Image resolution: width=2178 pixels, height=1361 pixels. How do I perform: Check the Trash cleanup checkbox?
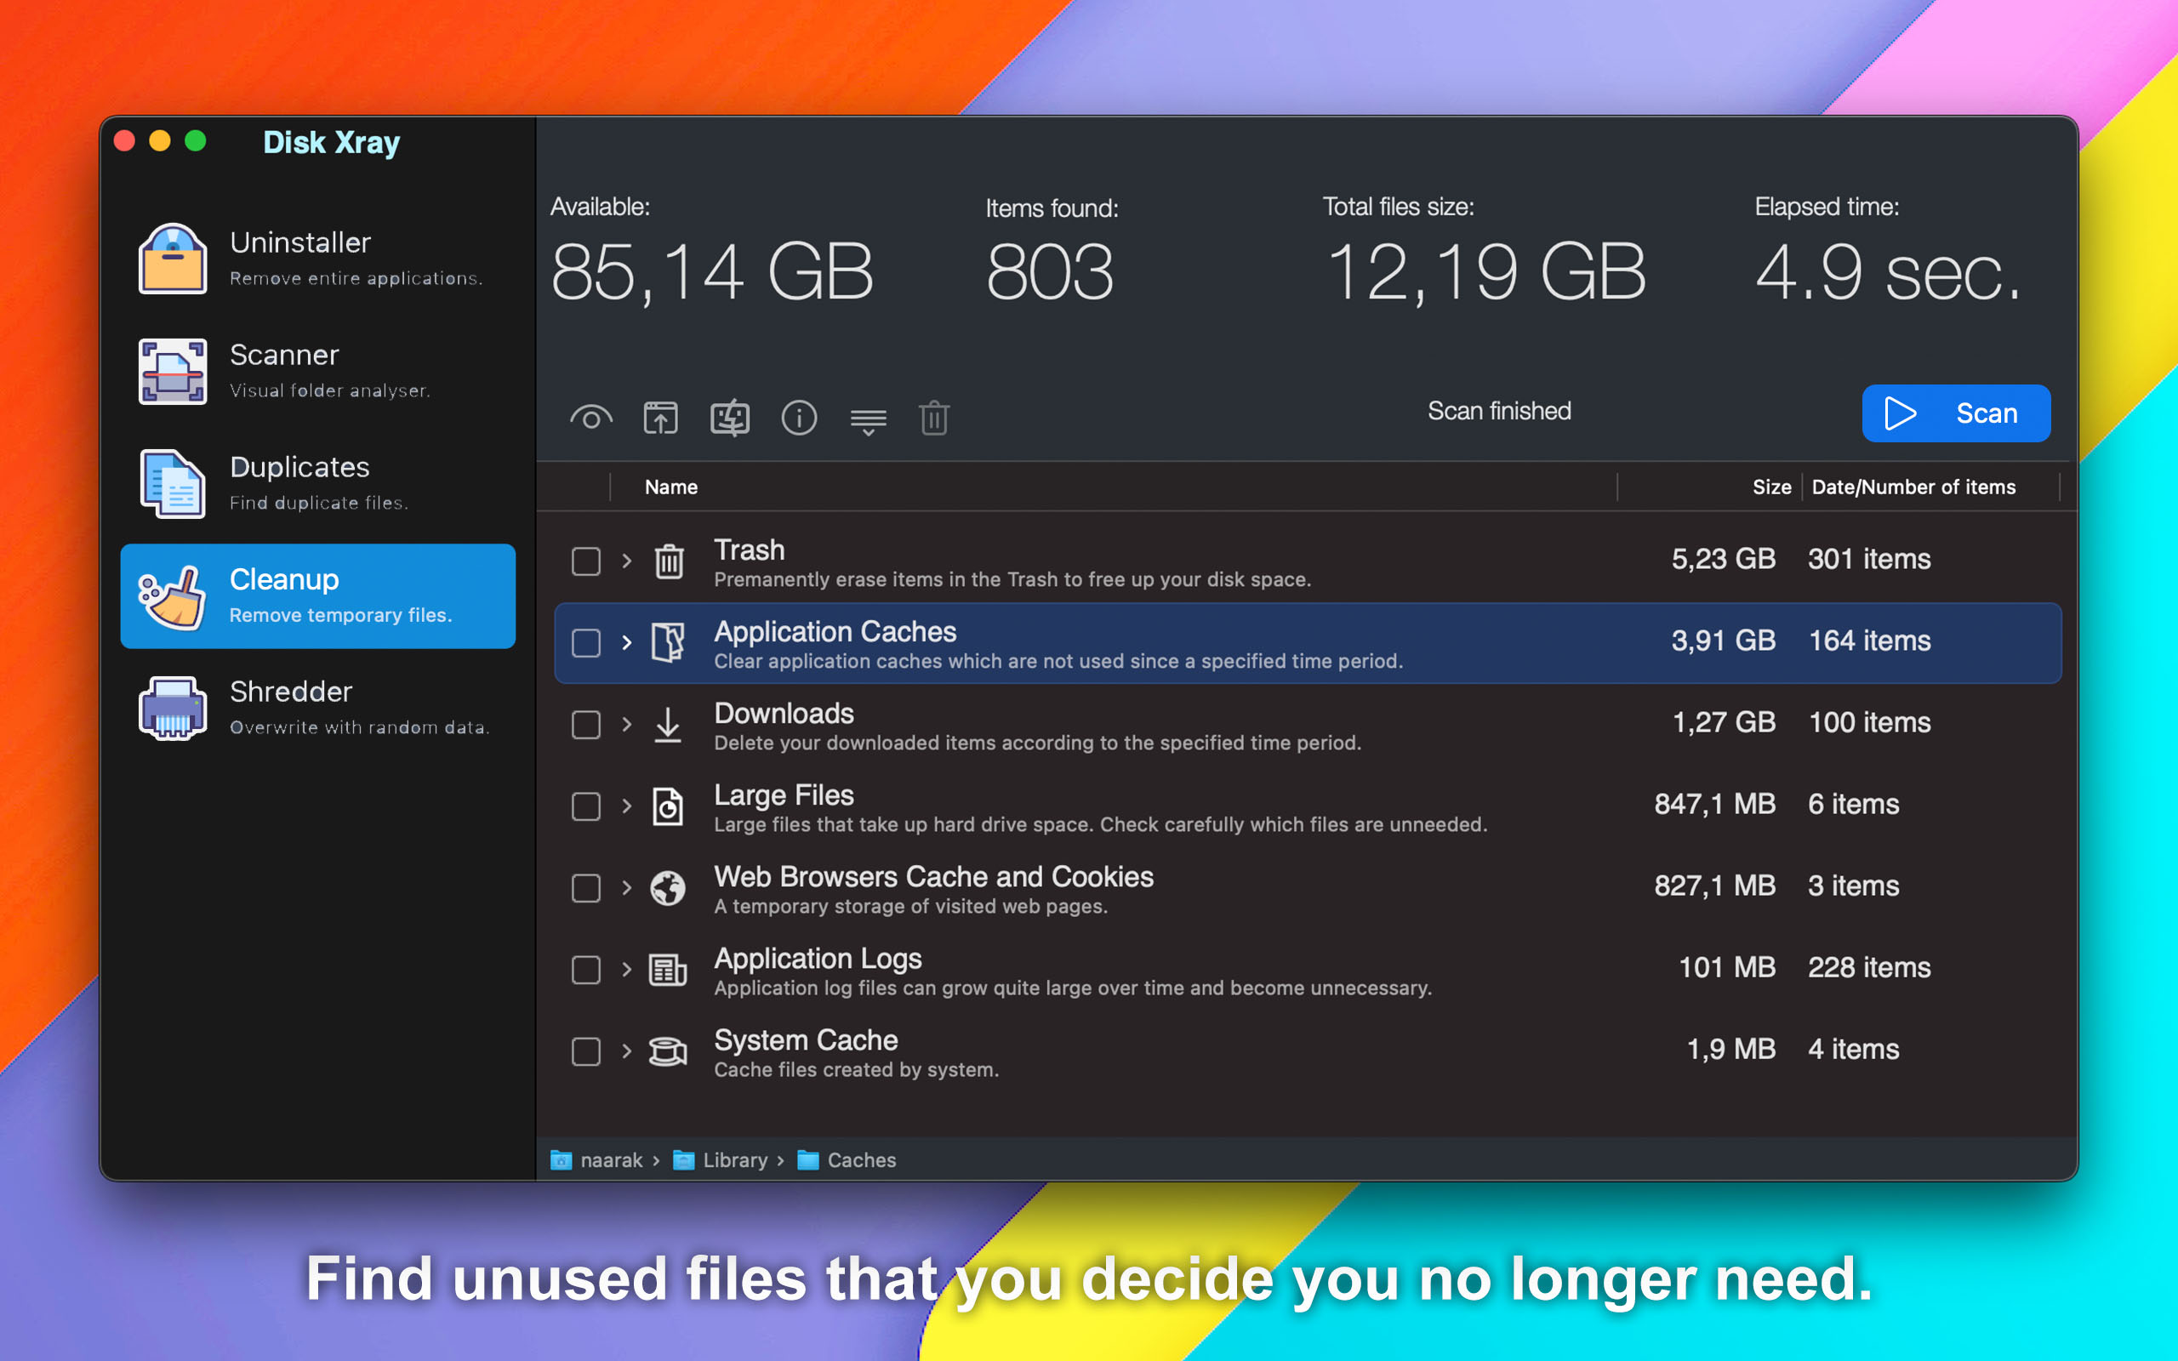[585, 560]
